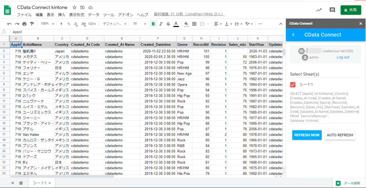366x188 pixels.
Task: Open the 123 number formats dropdown
Action: tap(92, 24)
